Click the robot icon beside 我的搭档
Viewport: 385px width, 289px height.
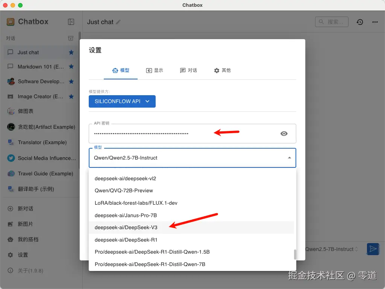click(x=10, y=239)
